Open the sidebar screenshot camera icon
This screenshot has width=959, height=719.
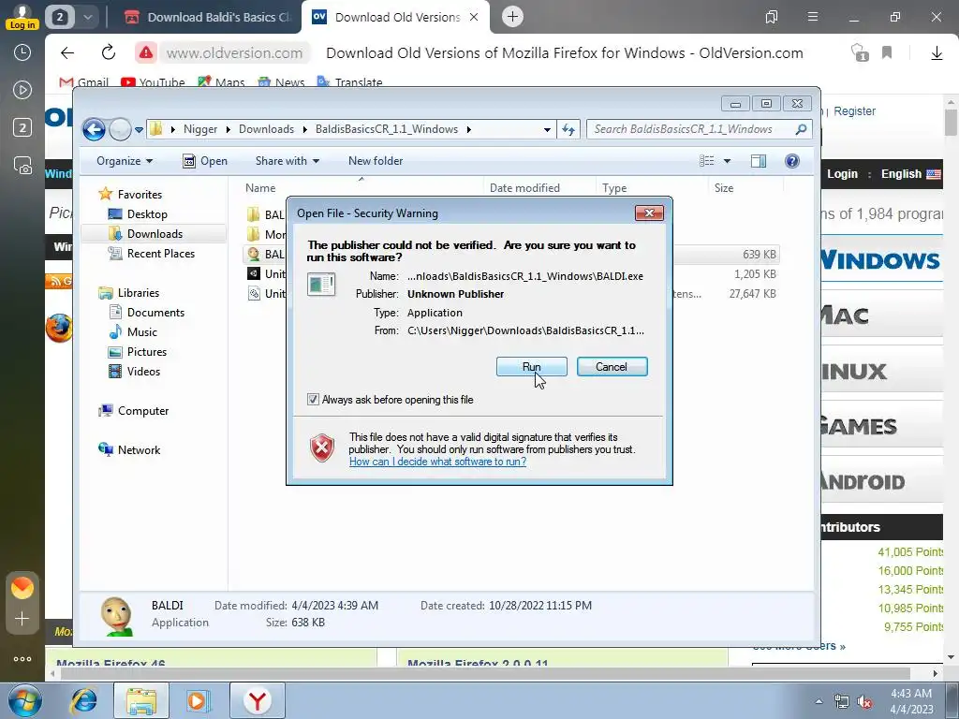tap(22, 166)
